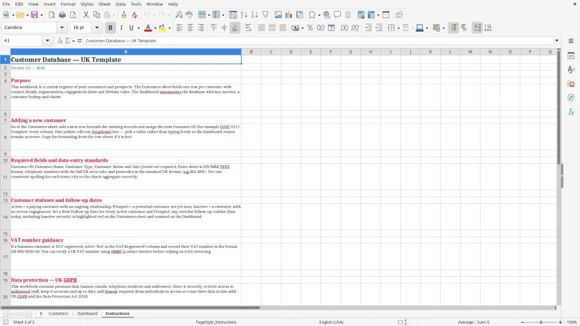Define print area icon

[x=361, y=15]
